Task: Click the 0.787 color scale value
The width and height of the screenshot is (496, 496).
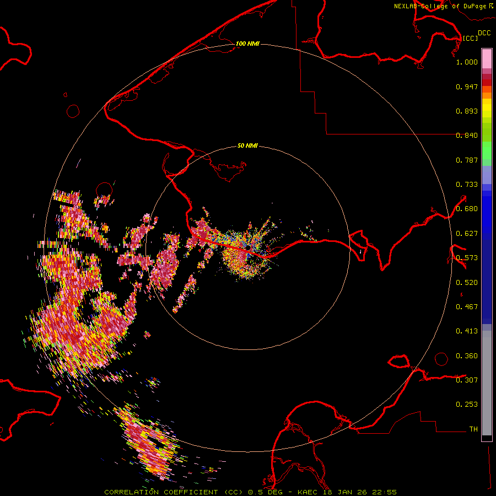Action: (x=467, y=160)
